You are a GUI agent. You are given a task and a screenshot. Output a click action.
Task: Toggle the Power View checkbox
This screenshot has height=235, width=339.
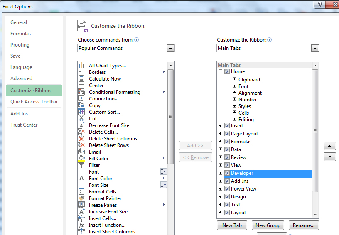tap(227, 189)
